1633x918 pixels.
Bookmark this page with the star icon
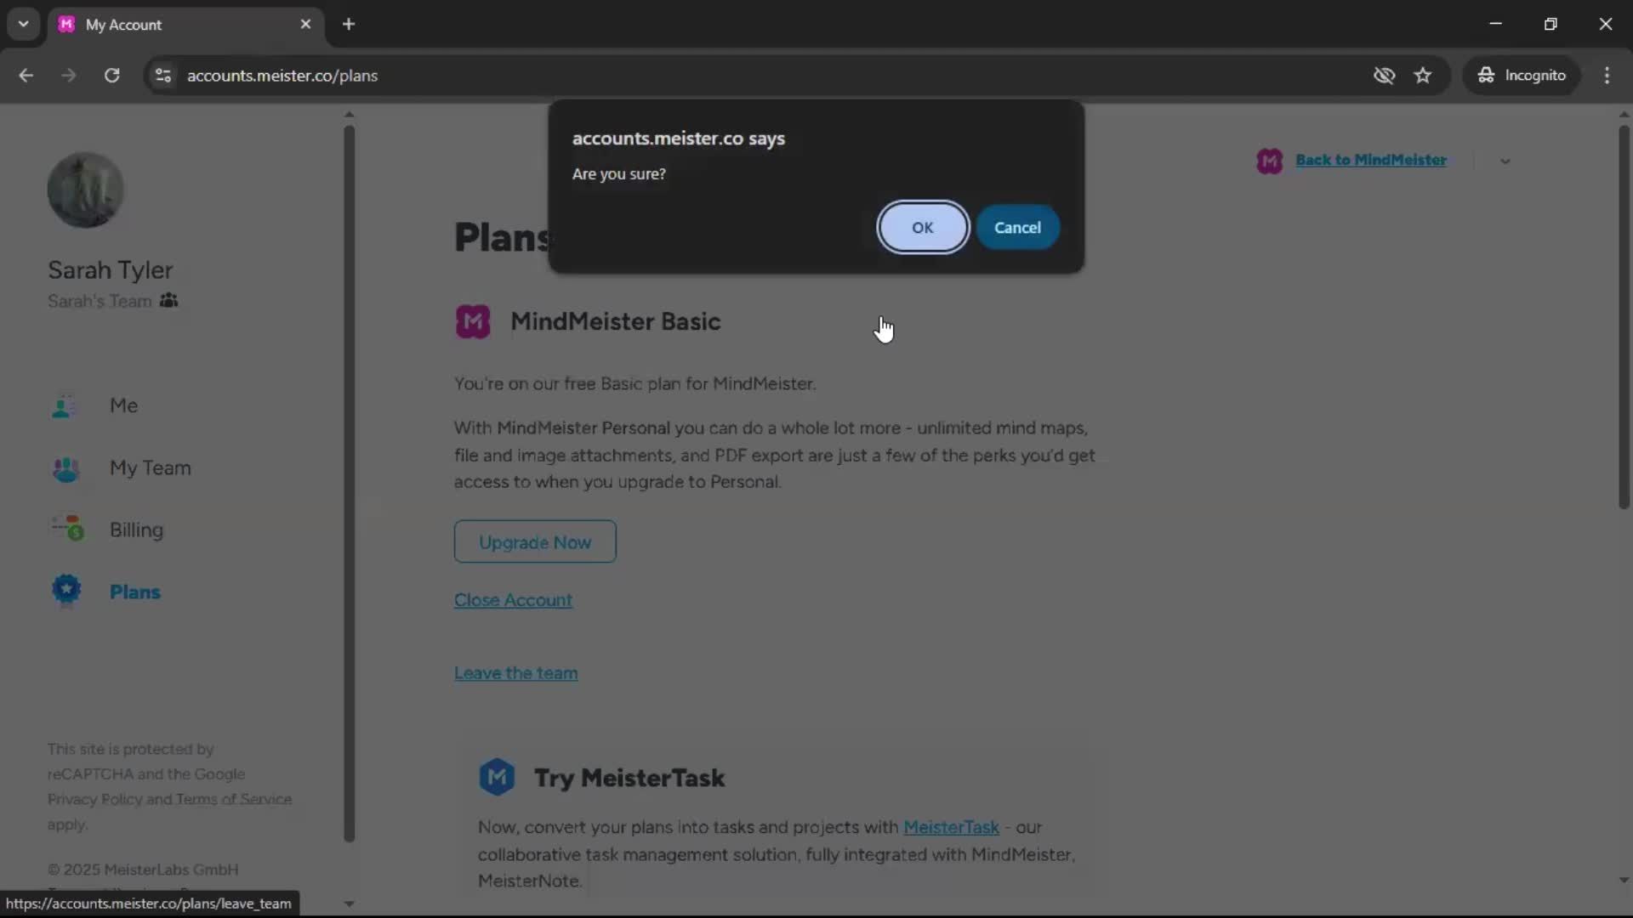pos(1423,76)
